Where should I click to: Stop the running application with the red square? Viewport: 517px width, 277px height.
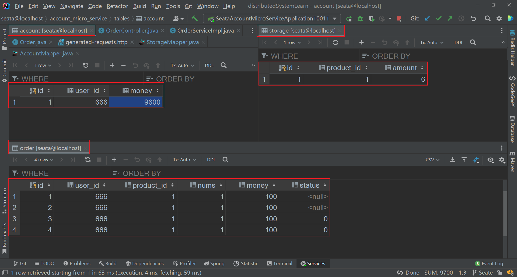(399, 19)
